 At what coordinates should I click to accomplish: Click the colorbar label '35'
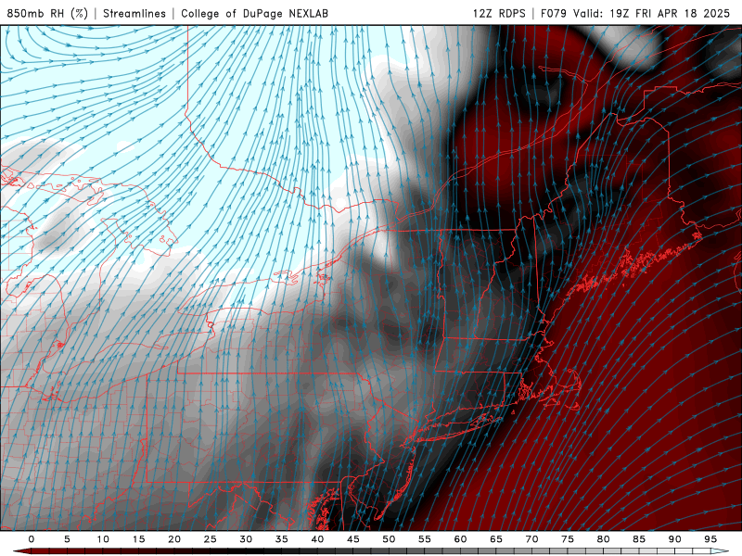tap(282, 539)
